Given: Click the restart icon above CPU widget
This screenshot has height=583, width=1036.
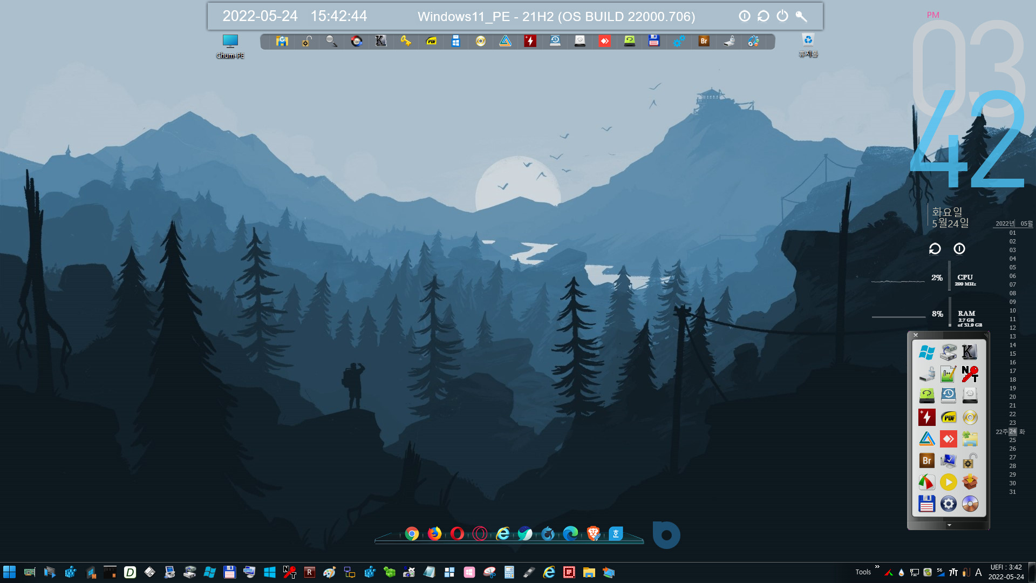Looking at the screenshot, I should pyautogui.click(x=935, y=248).
